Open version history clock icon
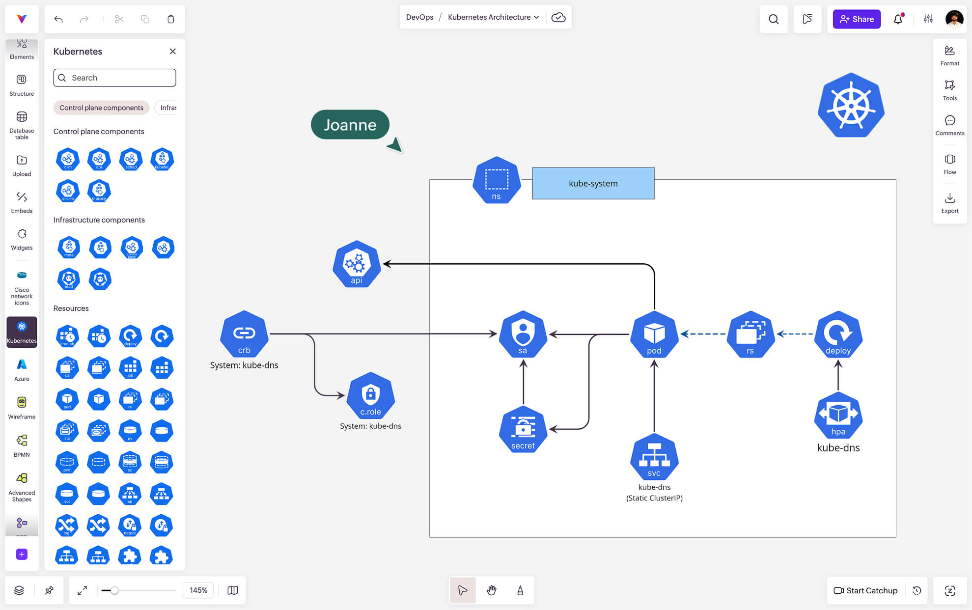The image size is (972, 610). pyautogui.click(x=916, y=590)
